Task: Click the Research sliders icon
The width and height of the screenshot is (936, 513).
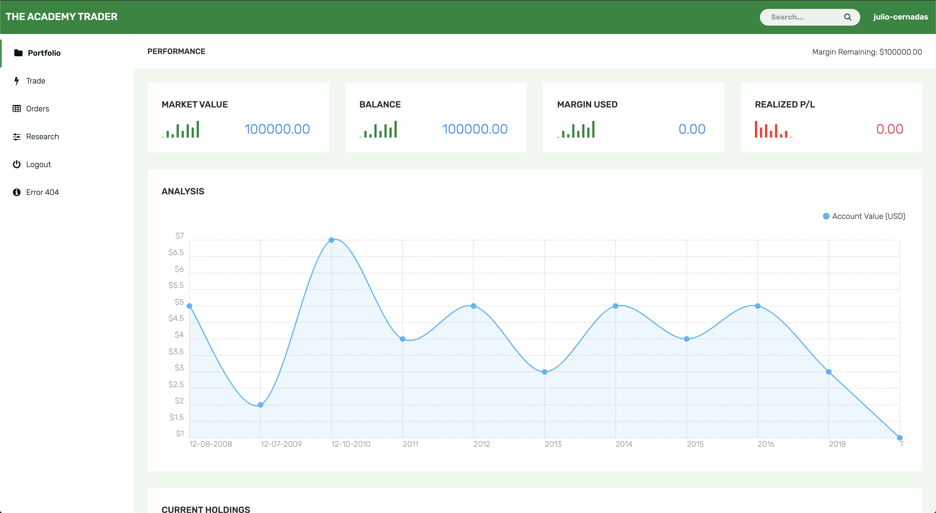Action: click(17, 137)
